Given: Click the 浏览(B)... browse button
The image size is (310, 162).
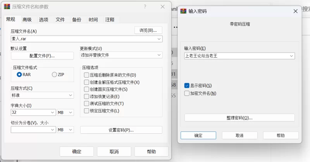Looking at the screenshot, I should click(148, 30).
